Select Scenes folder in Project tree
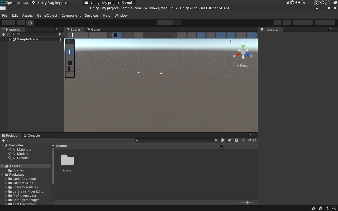 [x=18, y=170]
